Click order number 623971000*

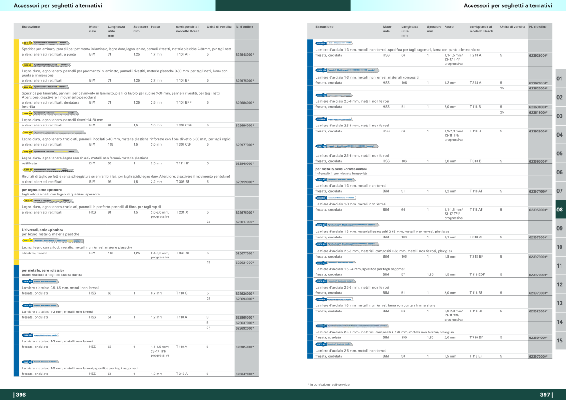(538, 191)
